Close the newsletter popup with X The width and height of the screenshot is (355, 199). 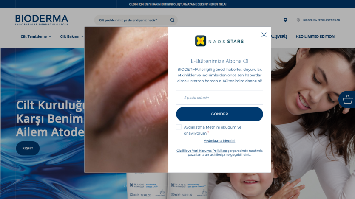tap(264, 34)
